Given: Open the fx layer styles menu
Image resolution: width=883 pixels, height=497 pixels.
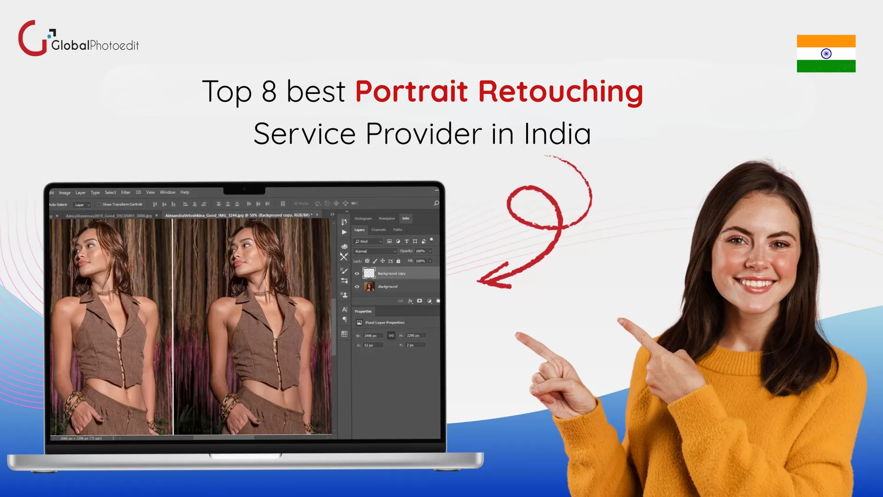Looking at the screenshot, I should point(410,301).
